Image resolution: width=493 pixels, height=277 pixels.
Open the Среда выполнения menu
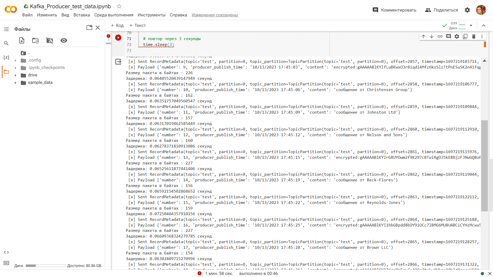(113, 15)
